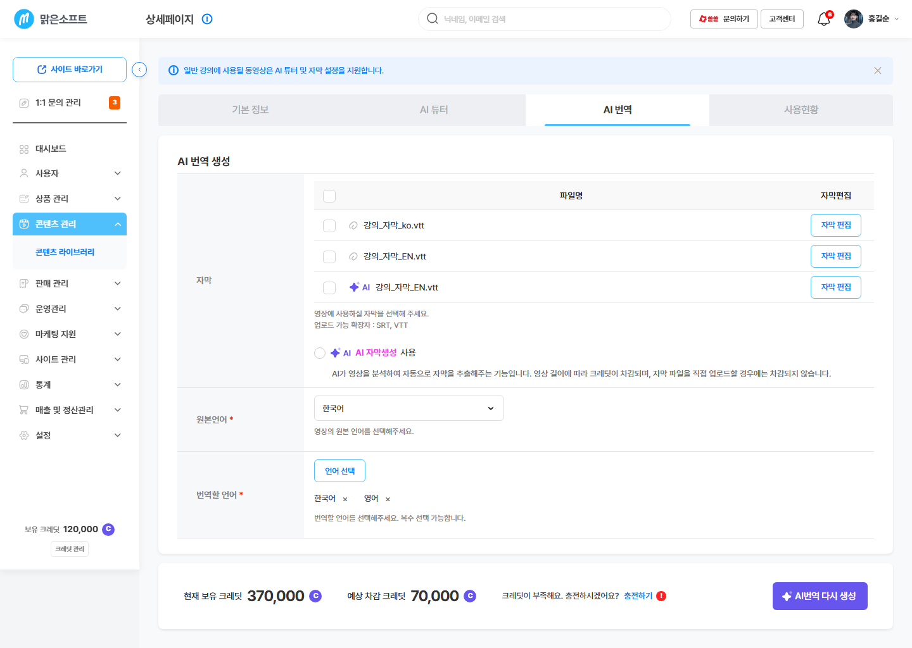
Task: Collapse the sidebar with the arrow button
Action: click(x=139, y=70)
